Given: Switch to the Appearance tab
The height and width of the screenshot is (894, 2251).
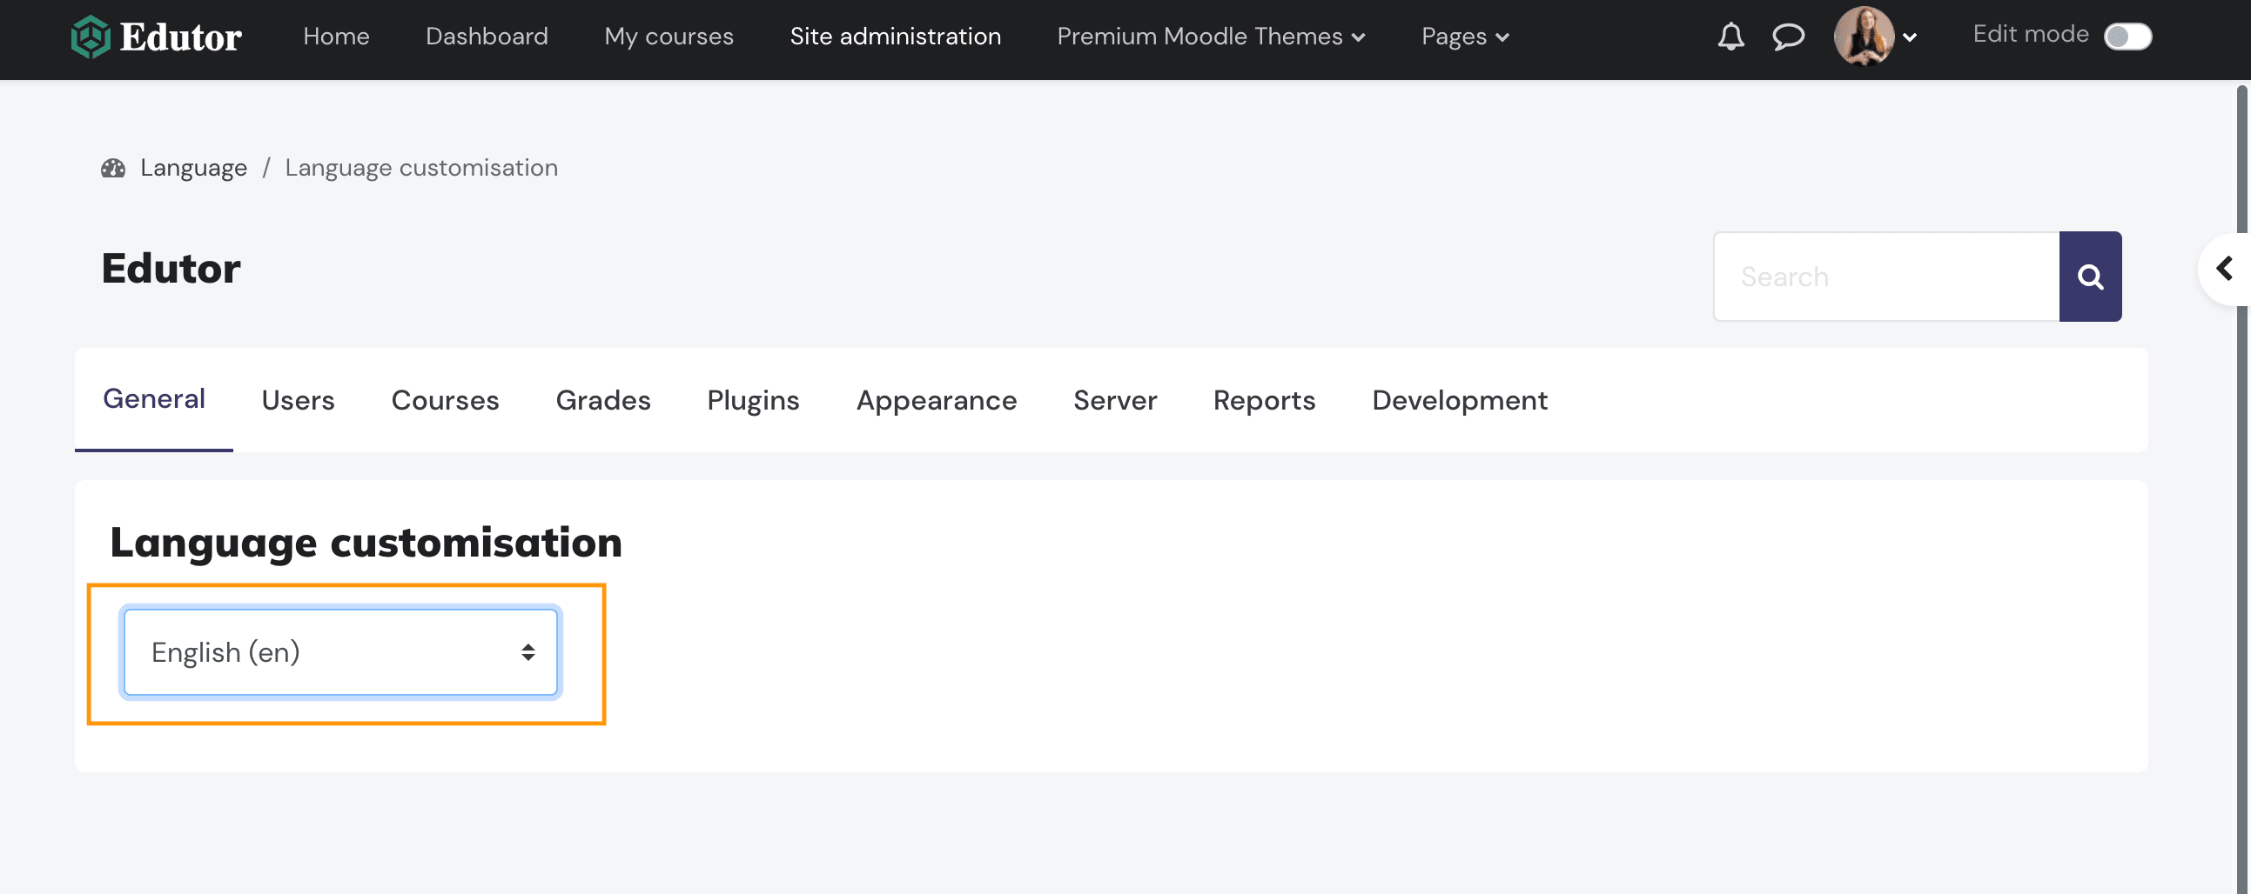Looking at the screenshot, I should tap(937, 400).
